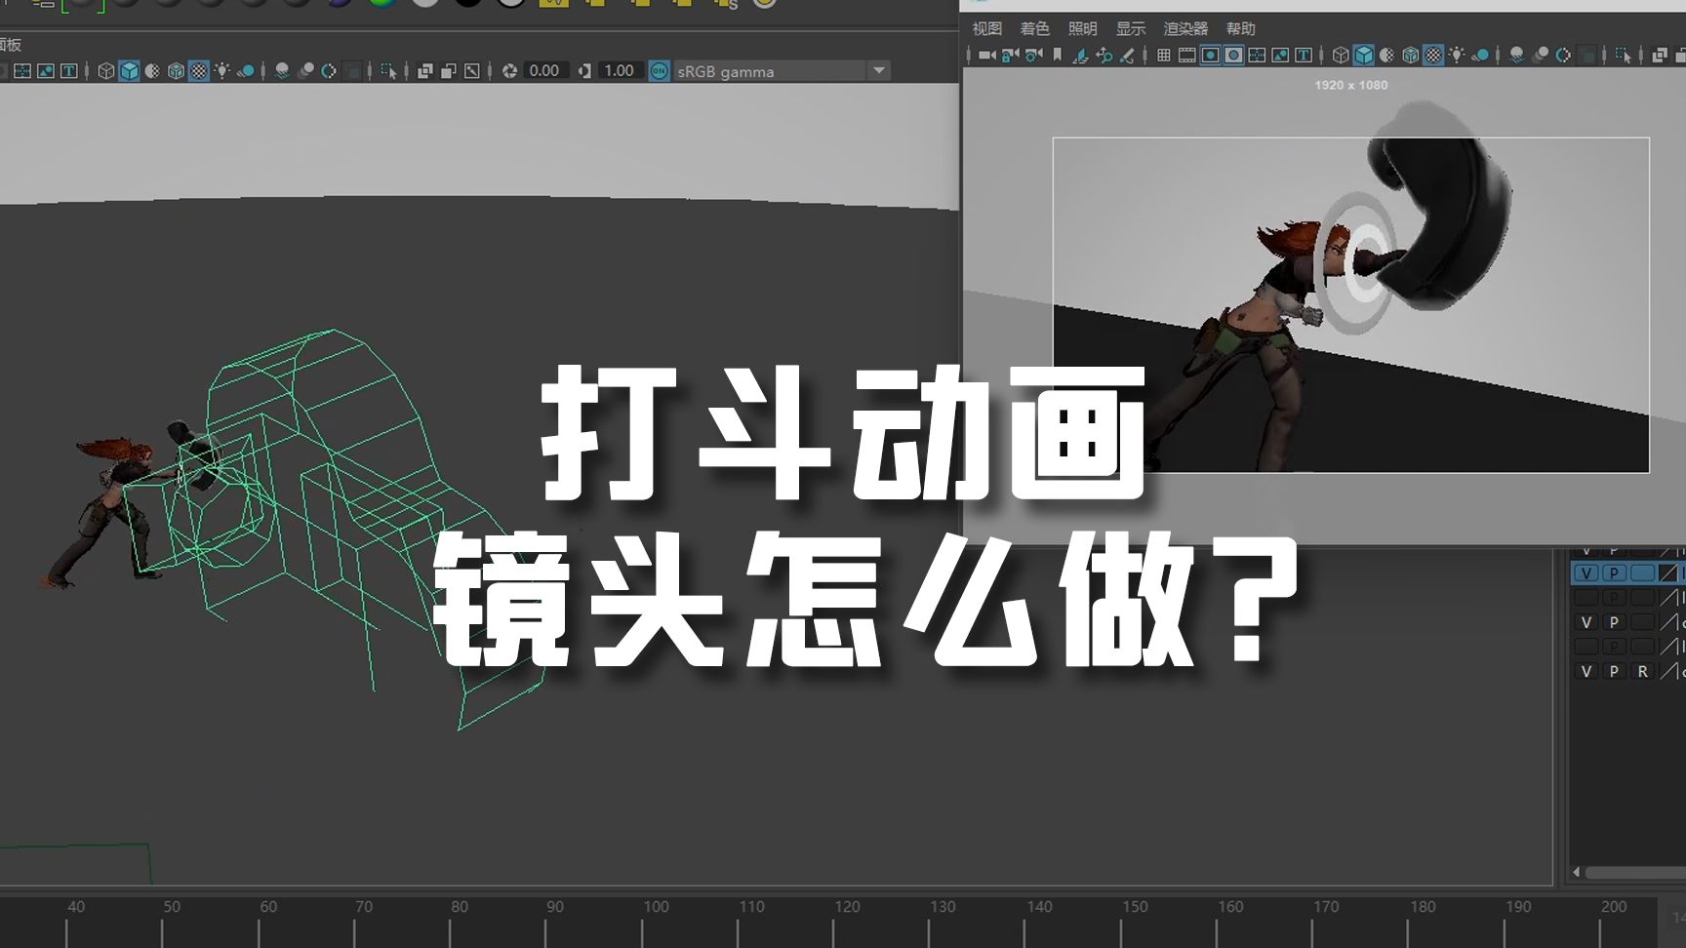Toggle the color management ON button
Image resolution: width=1686 pixels, height=948 pixels.
coord(660,71)
